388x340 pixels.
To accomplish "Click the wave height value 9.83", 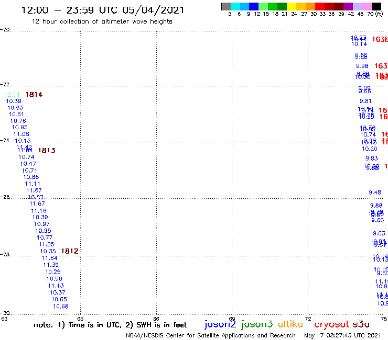I will (372, 158).
